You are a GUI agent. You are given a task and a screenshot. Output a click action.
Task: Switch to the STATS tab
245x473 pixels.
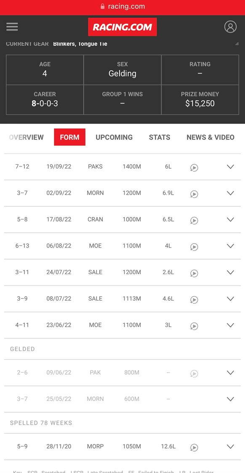click(x=160, y=137)
